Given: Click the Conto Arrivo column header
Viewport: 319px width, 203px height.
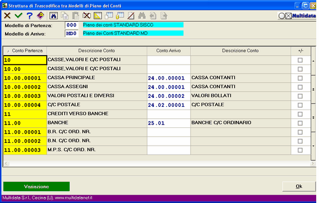Looking at the screenshot, I should click(168, 51).
